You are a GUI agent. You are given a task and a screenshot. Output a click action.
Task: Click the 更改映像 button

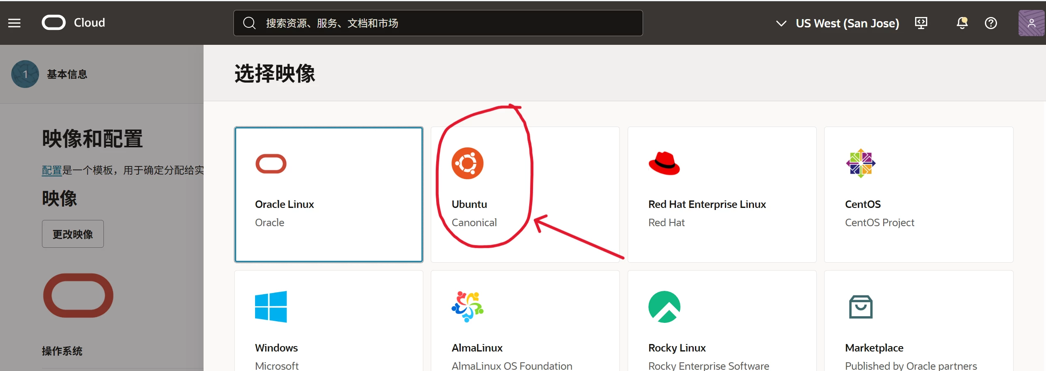[x=73, y=234]
